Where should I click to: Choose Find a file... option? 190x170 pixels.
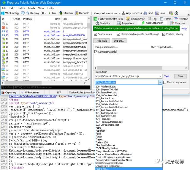(x=129, y=169)
